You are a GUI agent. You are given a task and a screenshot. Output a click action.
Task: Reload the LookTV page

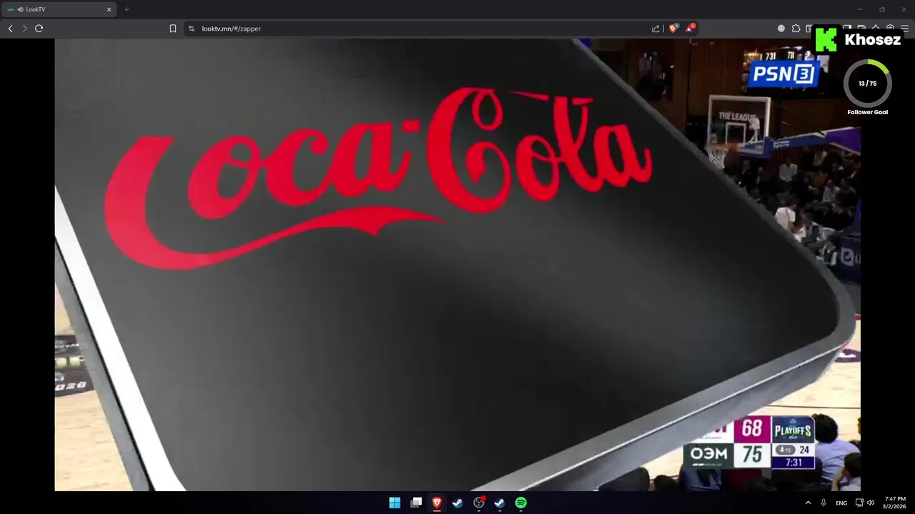point(39,29)
